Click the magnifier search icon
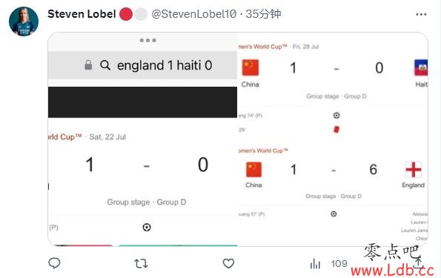 click(105, 65)
